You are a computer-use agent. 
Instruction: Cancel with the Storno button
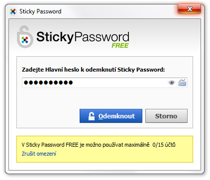point(166,116)
